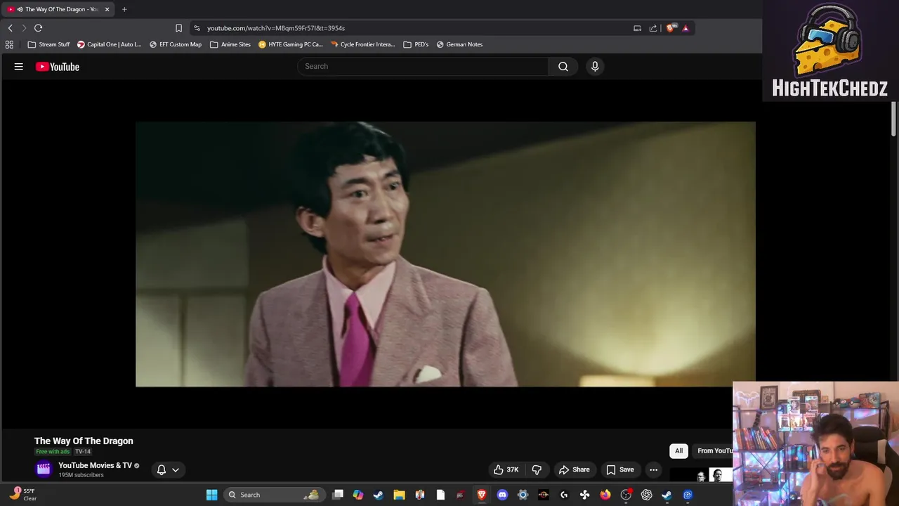899x506 pixels.
Task: Open a new browser tab with plus
Action: pos(124,9)
